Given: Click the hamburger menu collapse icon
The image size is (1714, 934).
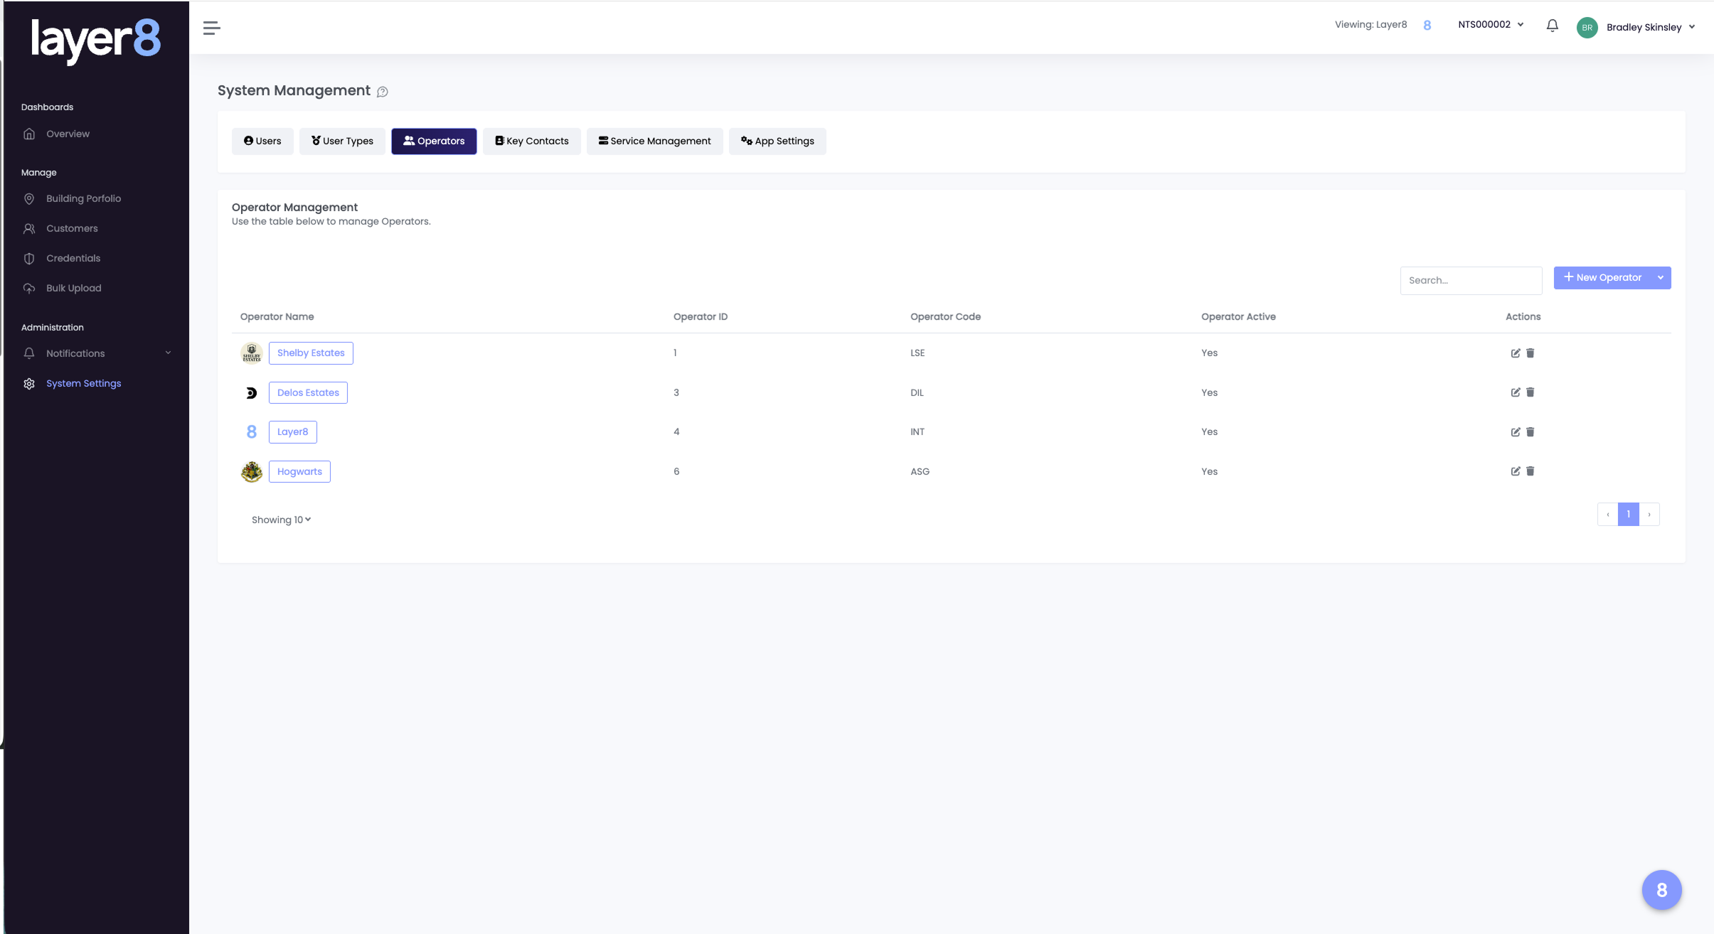Looking at the screenshot, I should pyautogui.click(x=211, y=28).
